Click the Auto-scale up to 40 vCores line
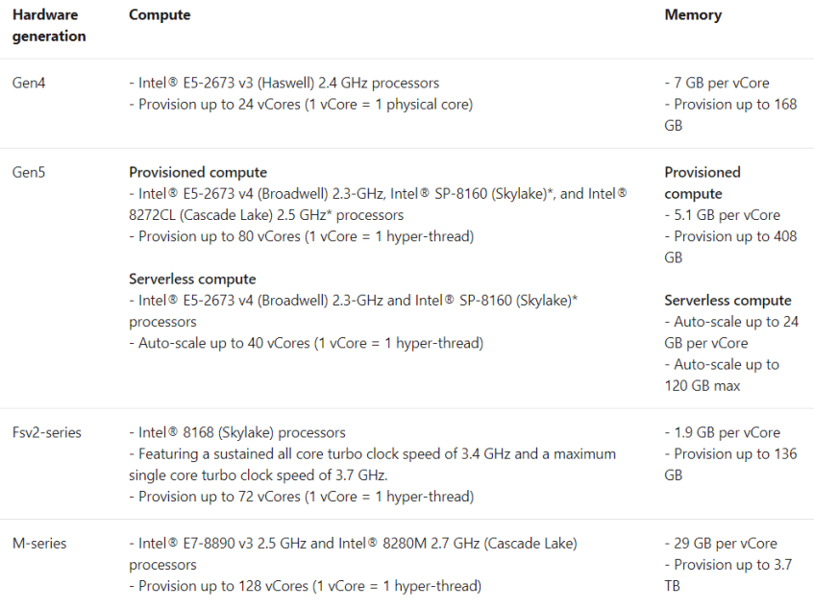 306,343
